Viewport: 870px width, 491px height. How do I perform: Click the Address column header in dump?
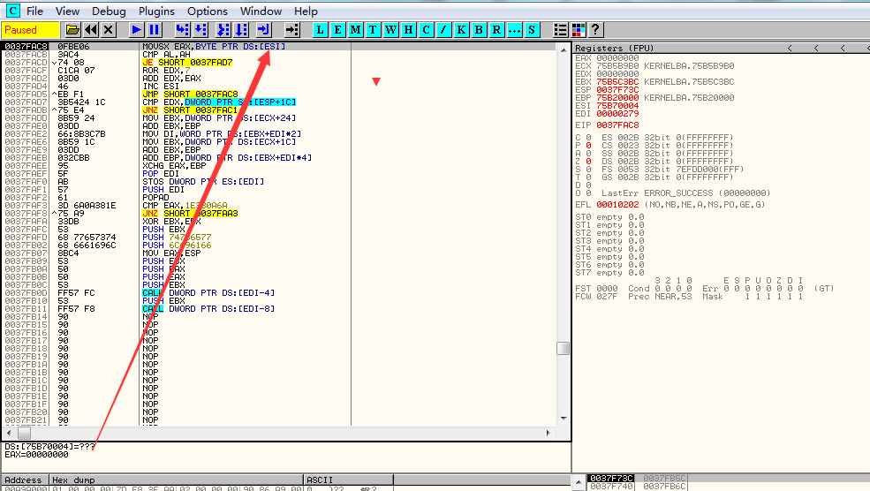pyautogui.click(x=23, y=480)
